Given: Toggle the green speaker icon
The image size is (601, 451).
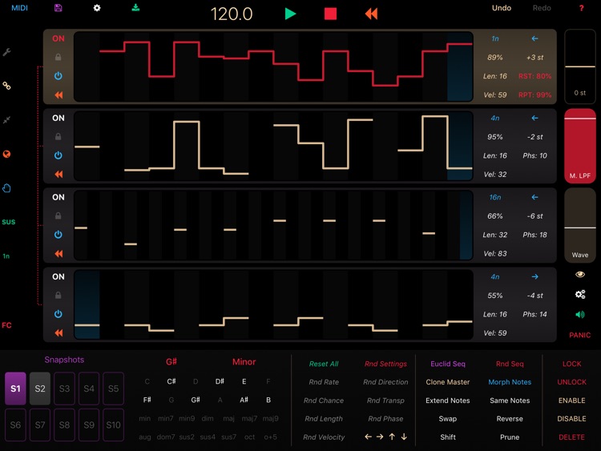Looking at the screenshot, I should click(580, 315).
